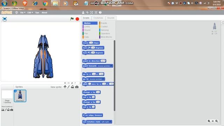The height and width of the screenshot is (126, 224).
Task: Open the Edit menu
Action: click(x=30, y=13)
